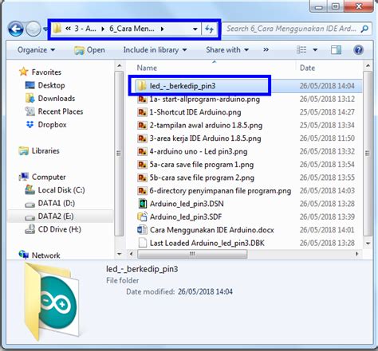Click Last Loaded Arduino_led_pin3.DBK file icon
The image size is (378, 351).
click(143, 243)
